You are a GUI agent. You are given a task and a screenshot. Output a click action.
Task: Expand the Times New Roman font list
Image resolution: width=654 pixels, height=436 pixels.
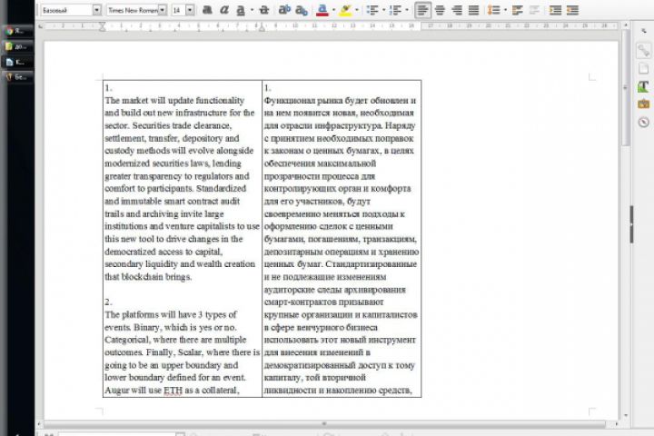[163, 10]
